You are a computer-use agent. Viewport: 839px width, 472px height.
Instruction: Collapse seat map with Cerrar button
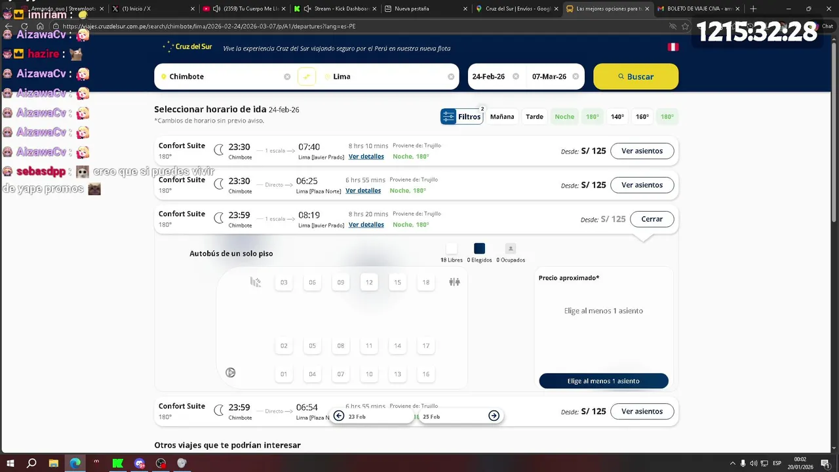tap(652, 219)
